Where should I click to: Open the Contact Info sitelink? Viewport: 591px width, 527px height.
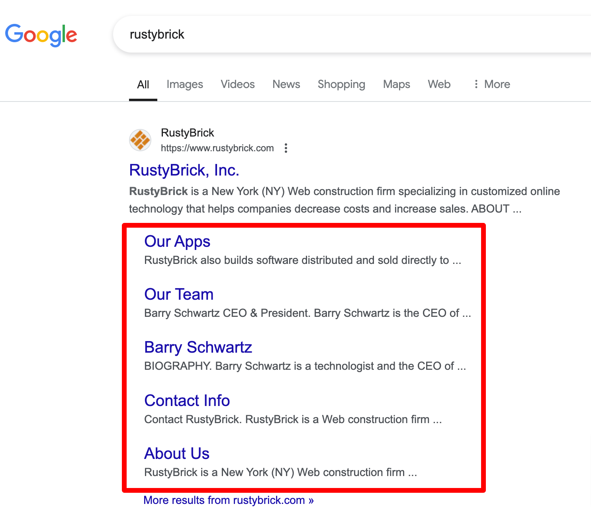pos(187,400)
